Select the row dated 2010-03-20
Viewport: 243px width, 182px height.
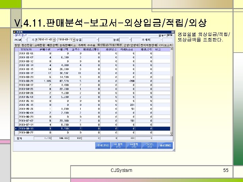(x=92, y=77)
